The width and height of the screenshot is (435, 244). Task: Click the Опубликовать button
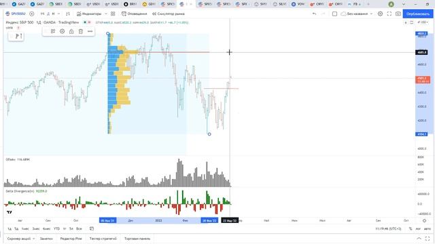coord(418,14)
